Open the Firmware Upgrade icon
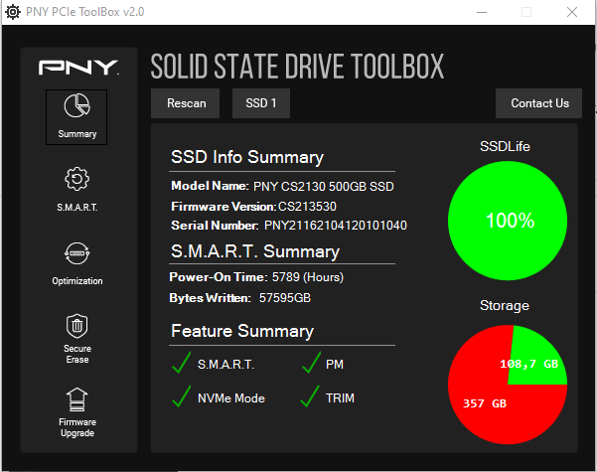Image resolution: width=597 pixels, height=472 pixels. point(76,399)
